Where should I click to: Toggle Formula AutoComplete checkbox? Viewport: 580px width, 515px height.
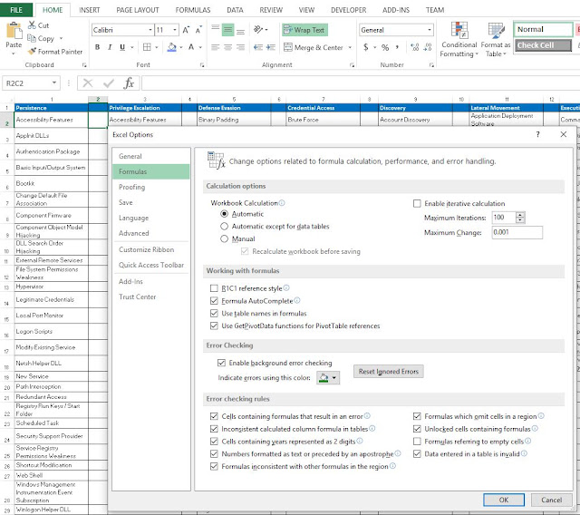(214, 301)
